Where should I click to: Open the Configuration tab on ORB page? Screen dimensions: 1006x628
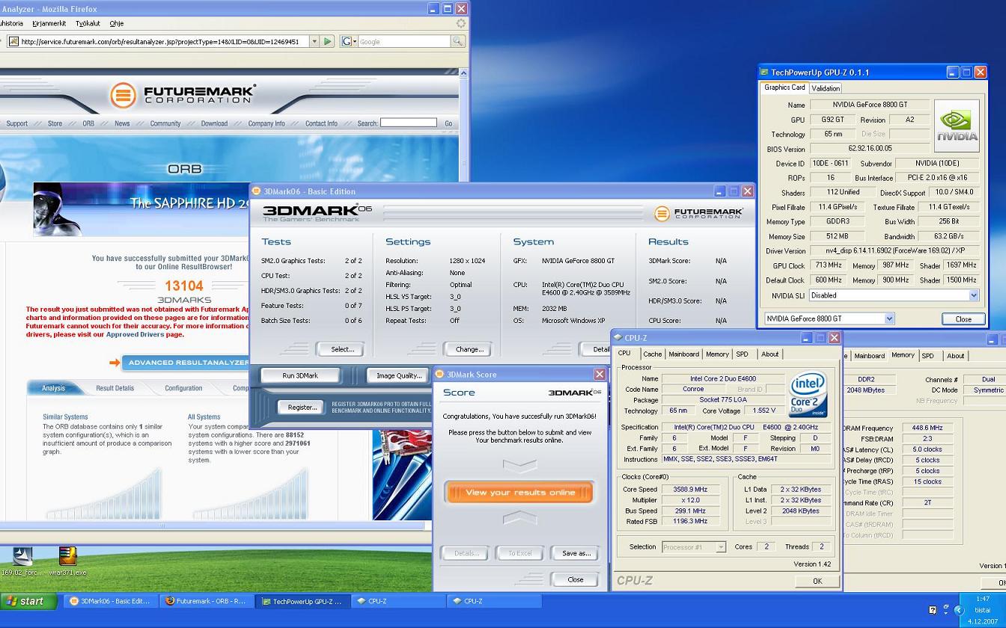[x=183, y=388]
